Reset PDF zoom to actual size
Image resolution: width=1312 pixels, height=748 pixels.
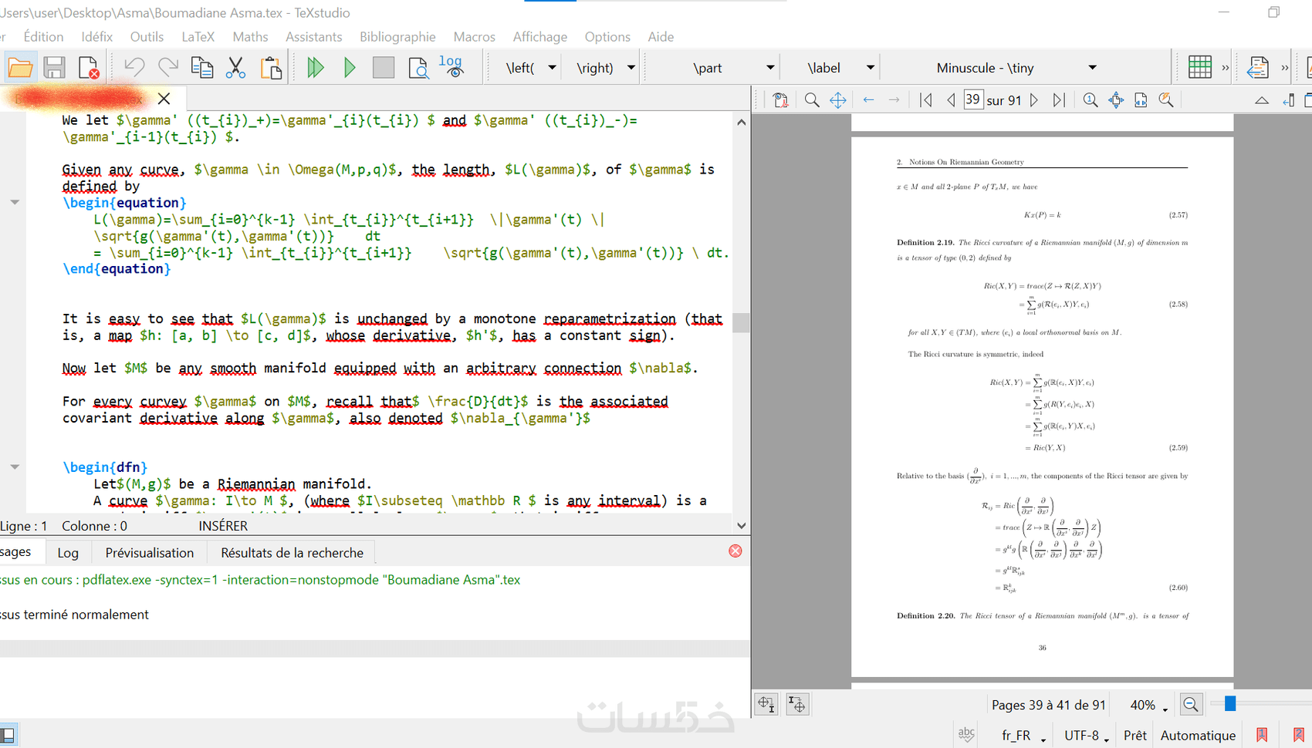[1090, 100]
